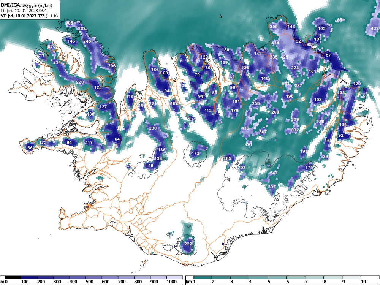Click the visibility value '222' near the south coast
The height and width of the screenshot is (285, 380).
click(188, 244)
